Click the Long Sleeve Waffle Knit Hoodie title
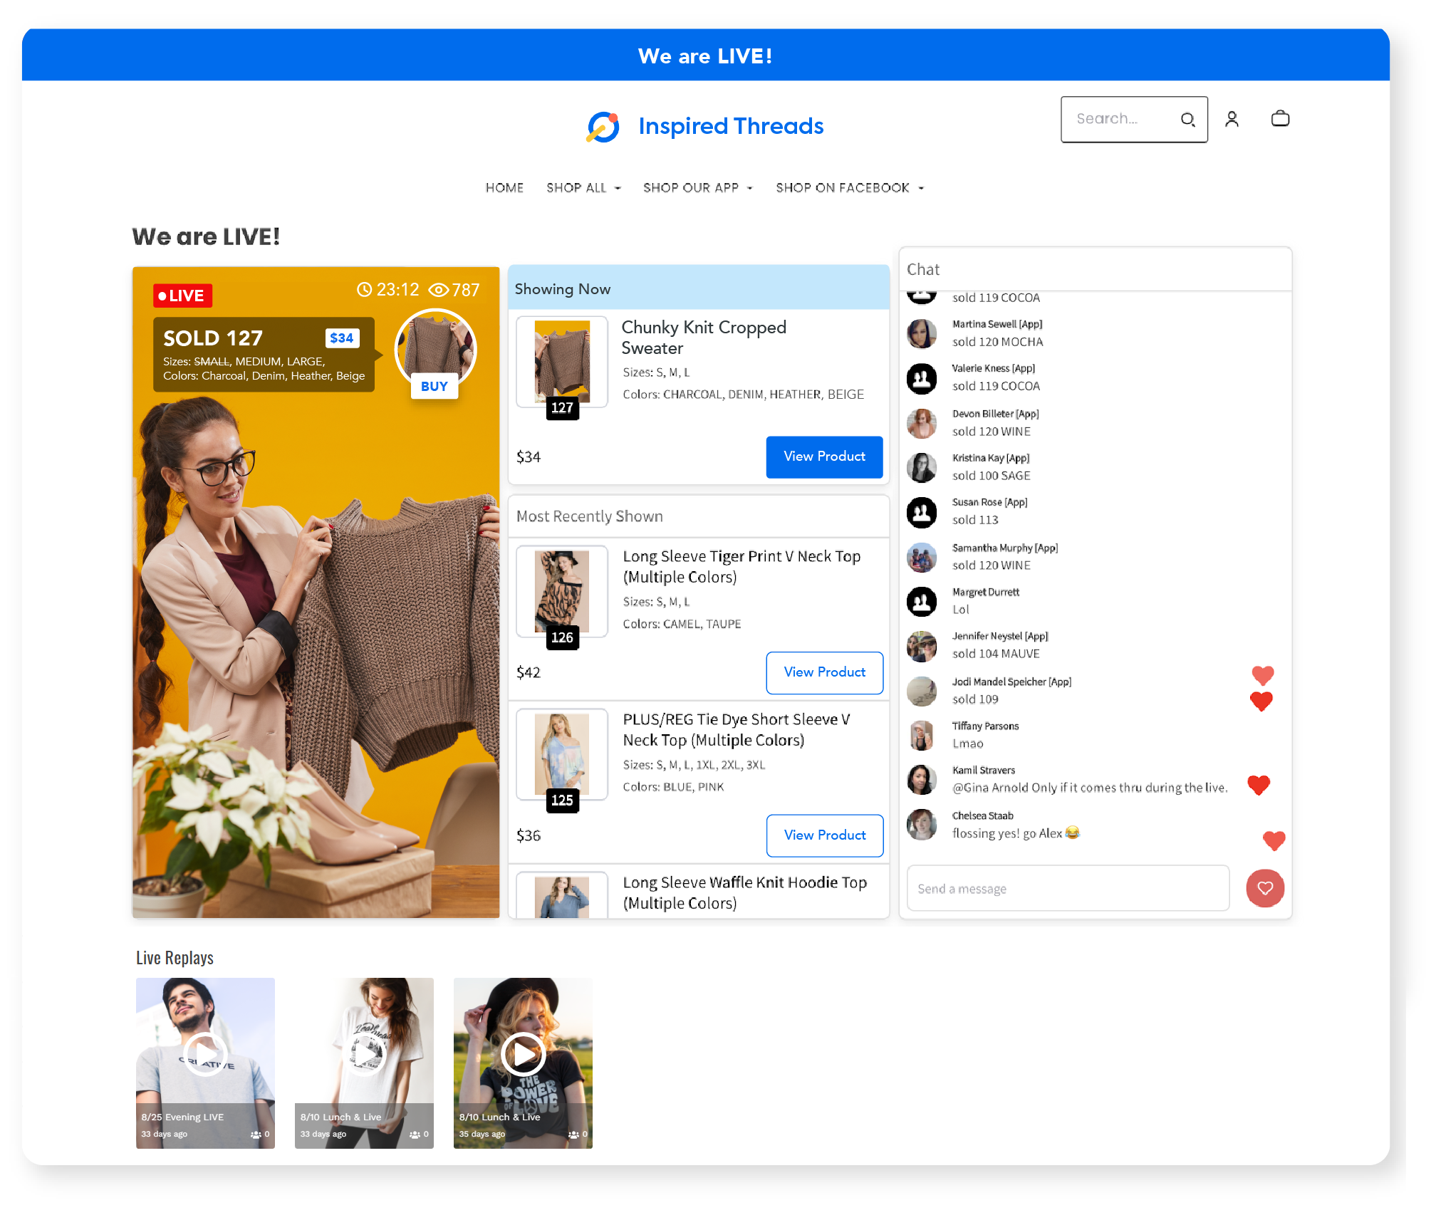1436x1210 pixels. [744, 892]
